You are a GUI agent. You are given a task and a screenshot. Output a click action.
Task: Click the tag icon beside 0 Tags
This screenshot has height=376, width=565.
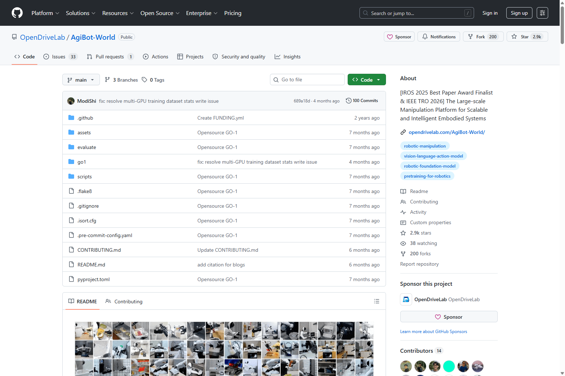click(x=144, y=79)
